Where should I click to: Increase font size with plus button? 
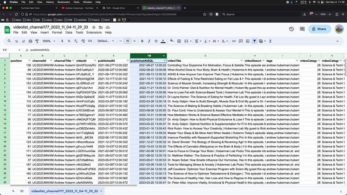[134, 41]
